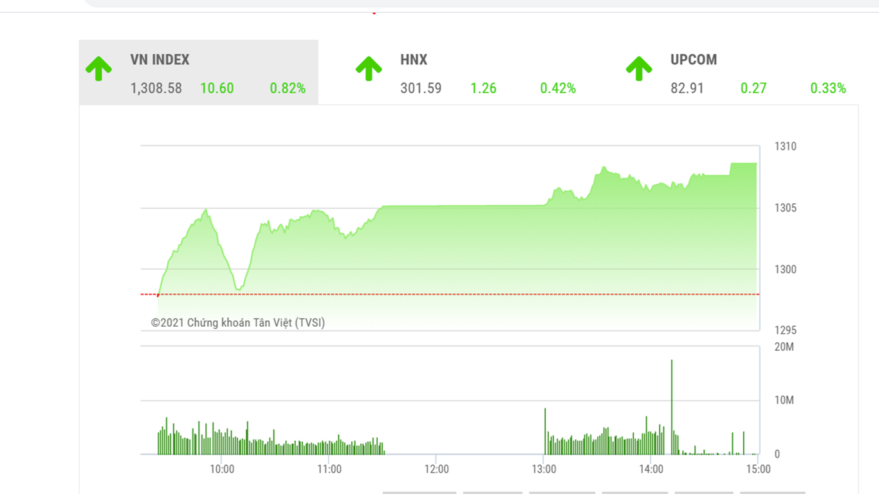Screen dimensions: 879x494
Task: Switch to the VN INDEX tab
Action: [160, 60]
